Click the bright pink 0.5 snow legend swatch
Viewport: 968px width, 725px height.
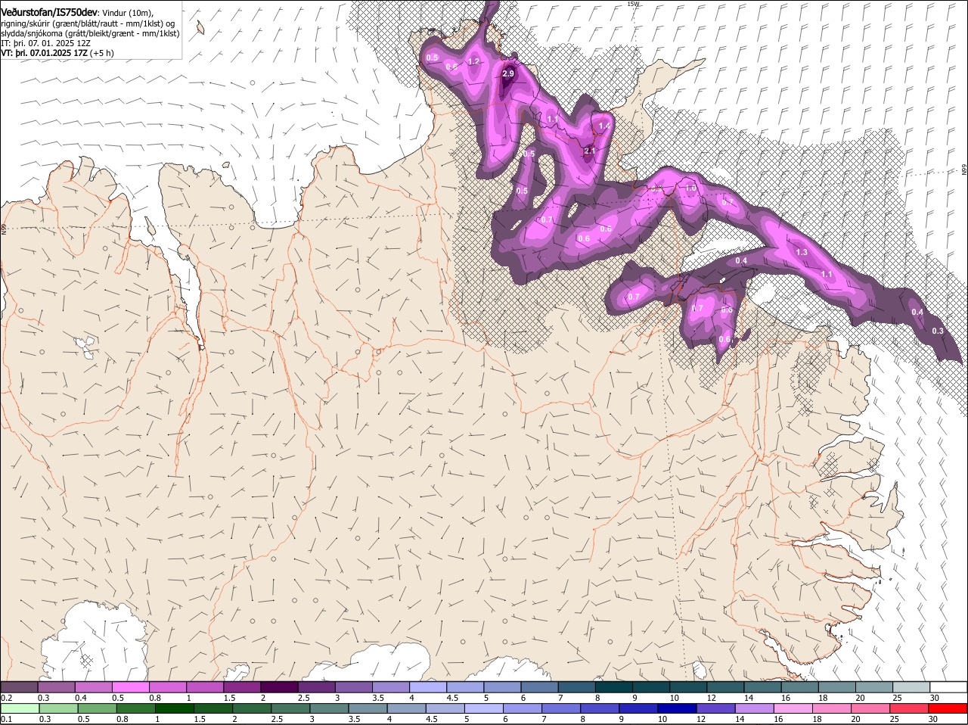pos(132,687)
